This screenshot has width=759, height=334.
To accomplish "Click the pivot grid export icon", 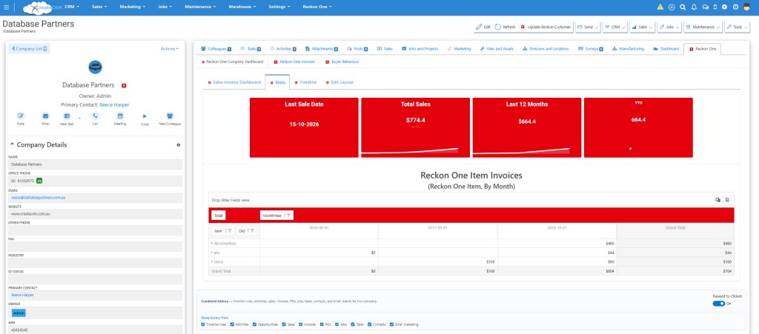I will click(x=727, y=200).
